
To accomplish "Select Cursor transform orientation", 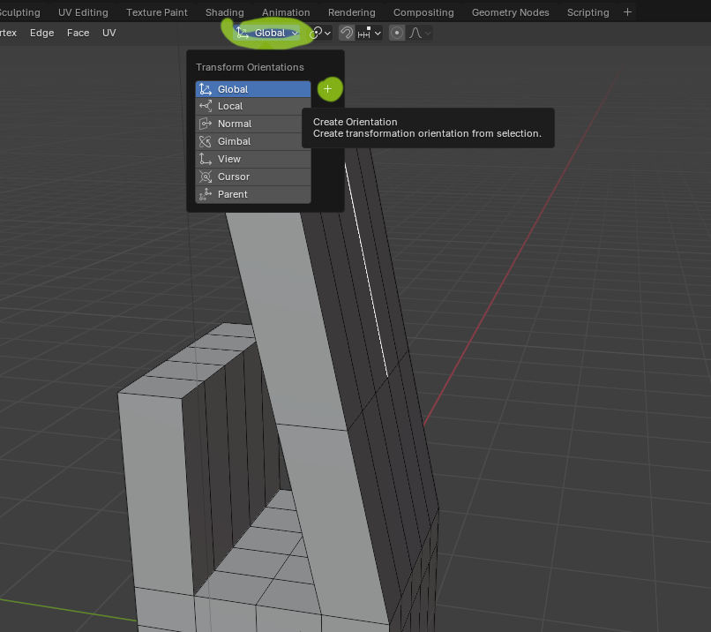I will (252, 177).
